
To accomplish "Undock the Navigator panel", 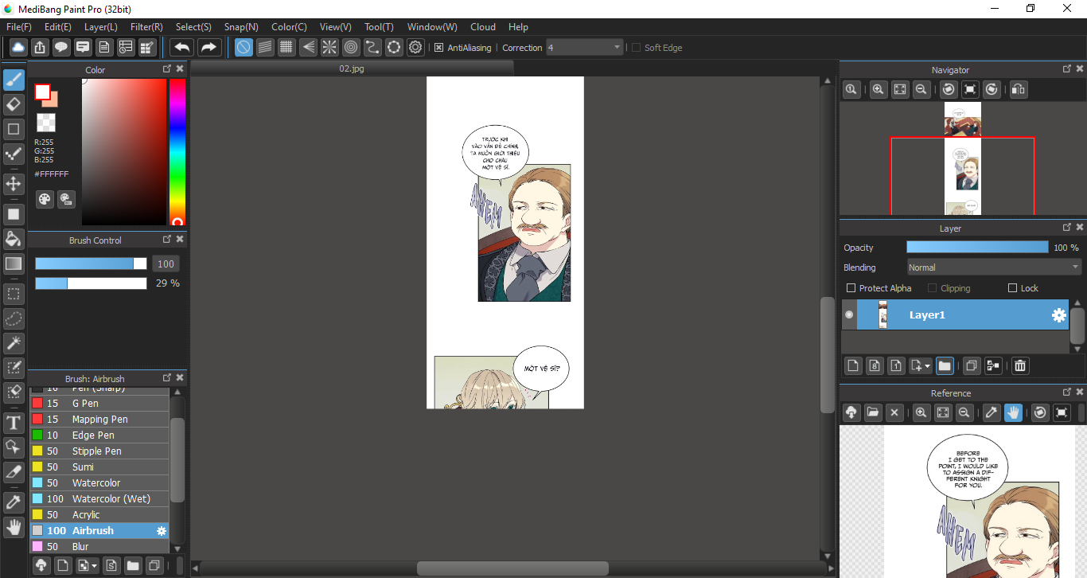I will (1066, 69).
